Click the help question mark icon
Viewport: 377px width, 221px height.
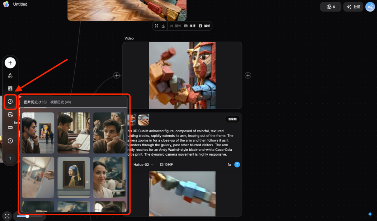(10, 141)
